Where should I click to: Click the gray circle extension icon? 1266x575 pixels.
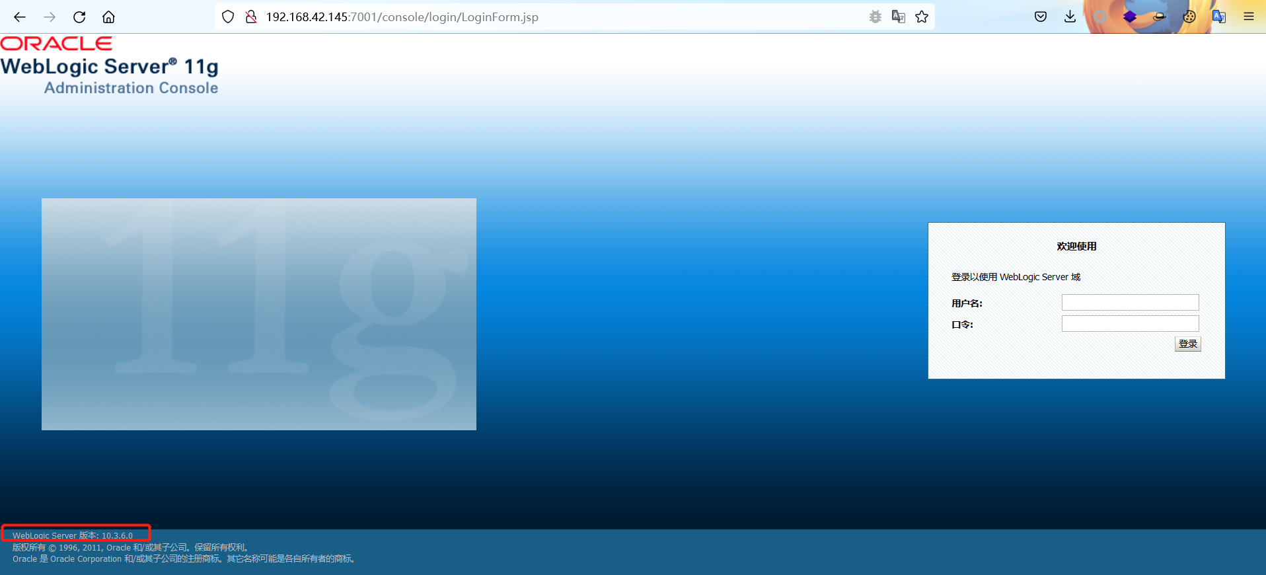[1100, 17]
